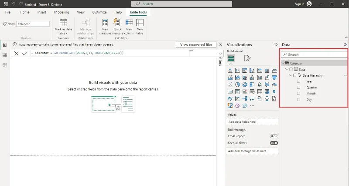The image size is (349, 186).
Task: Switch to the Modeling tab
Action: click(62, 12)
